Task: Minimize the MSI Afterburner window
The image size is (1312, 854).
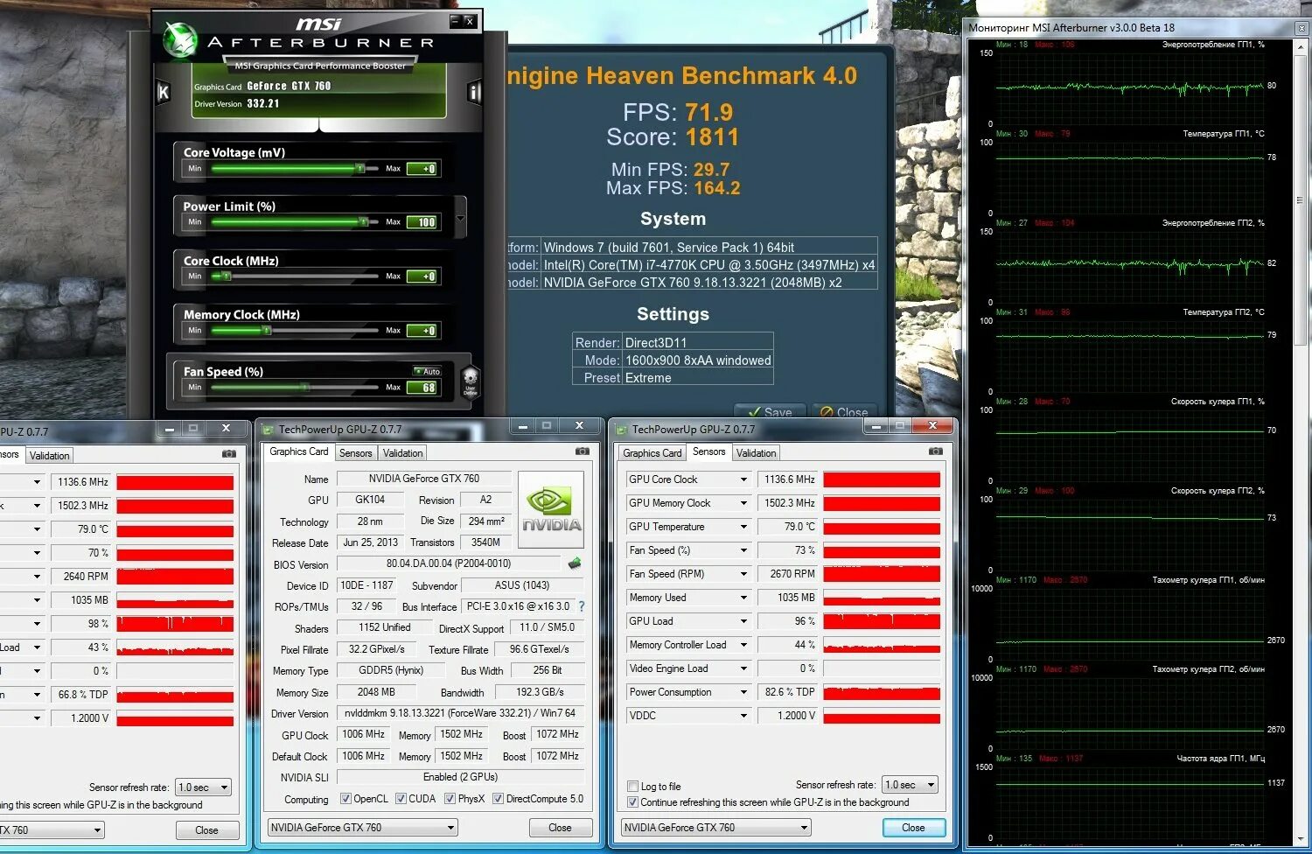Action: (x=456, y=20)
